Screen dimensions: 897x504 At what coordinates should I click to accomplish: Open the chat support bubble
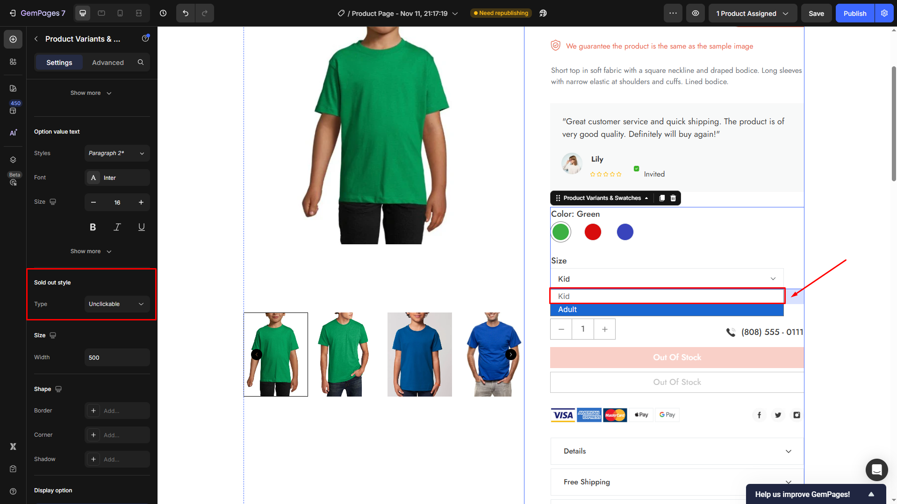[x=876, y=469]
